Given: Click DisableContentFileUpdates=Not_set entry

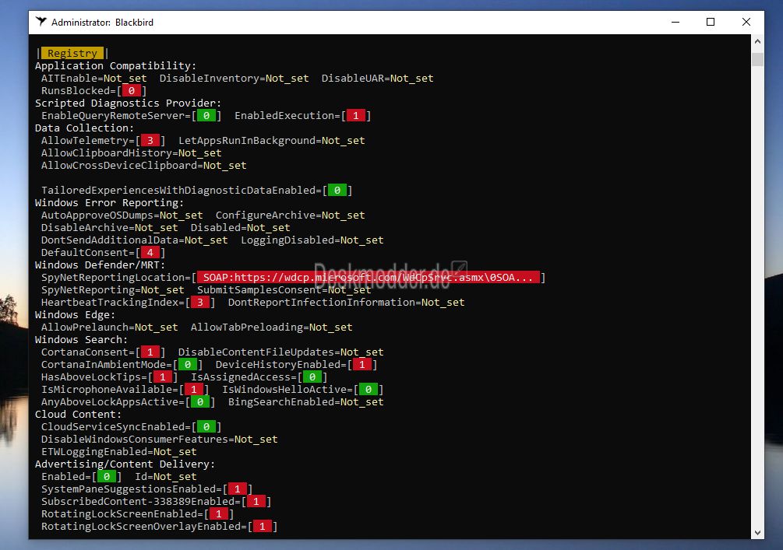Looking at the screenshot, I should click(x=281, y=352).
